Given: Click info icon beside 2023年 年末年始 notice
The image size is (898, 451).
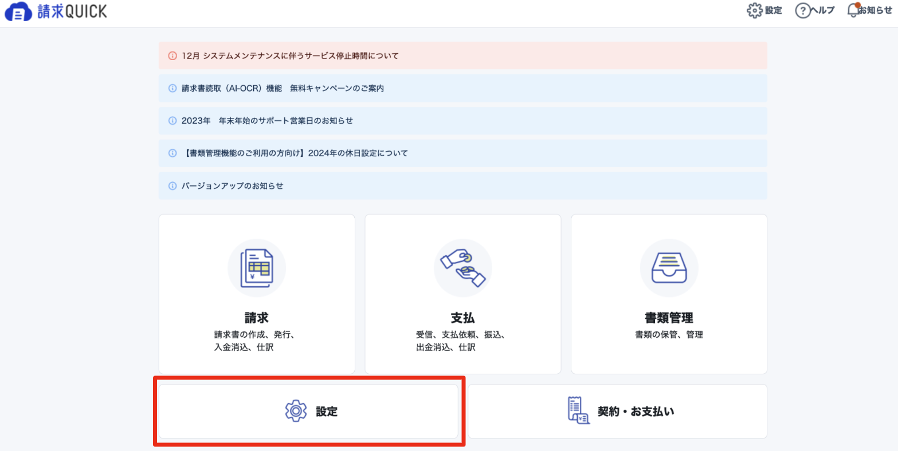Looking at the screenshot, I should pos(172,121).
